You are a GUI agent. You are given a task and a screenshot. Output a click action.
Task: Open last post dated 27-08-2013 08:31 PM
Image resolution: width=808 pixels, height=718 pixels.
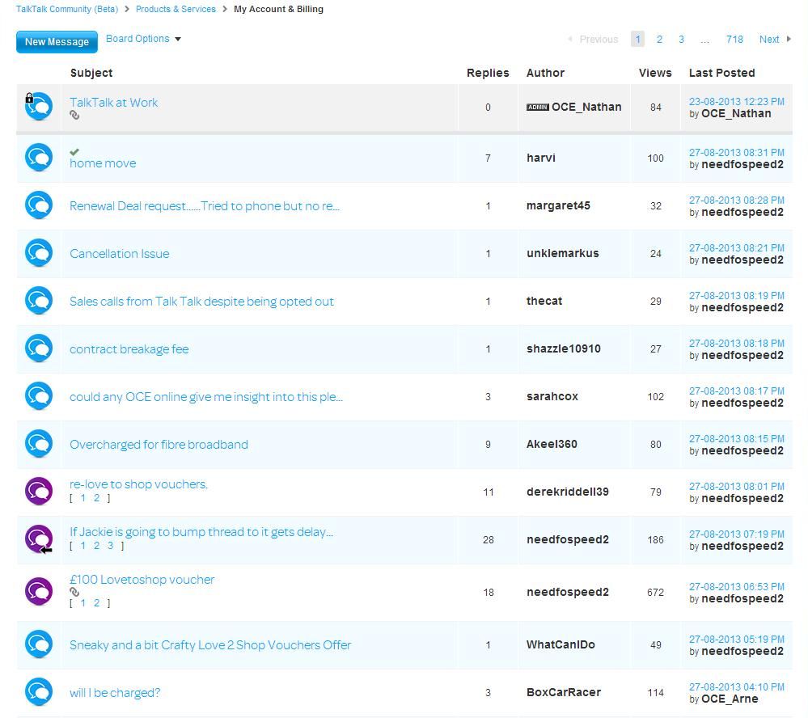(x=737, y=153)
